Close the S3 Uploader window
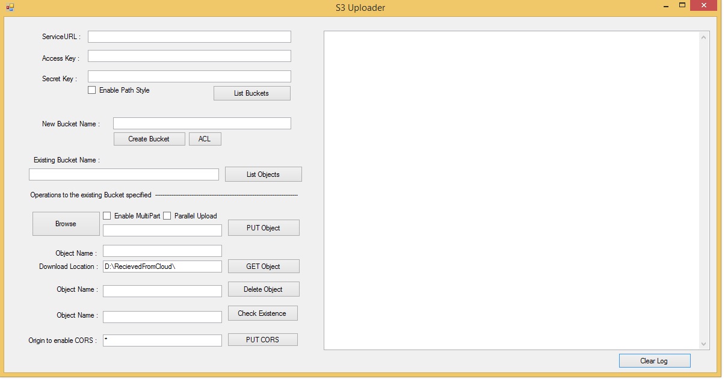This screenshot has height=379, width=725. [x=703, y=5]
